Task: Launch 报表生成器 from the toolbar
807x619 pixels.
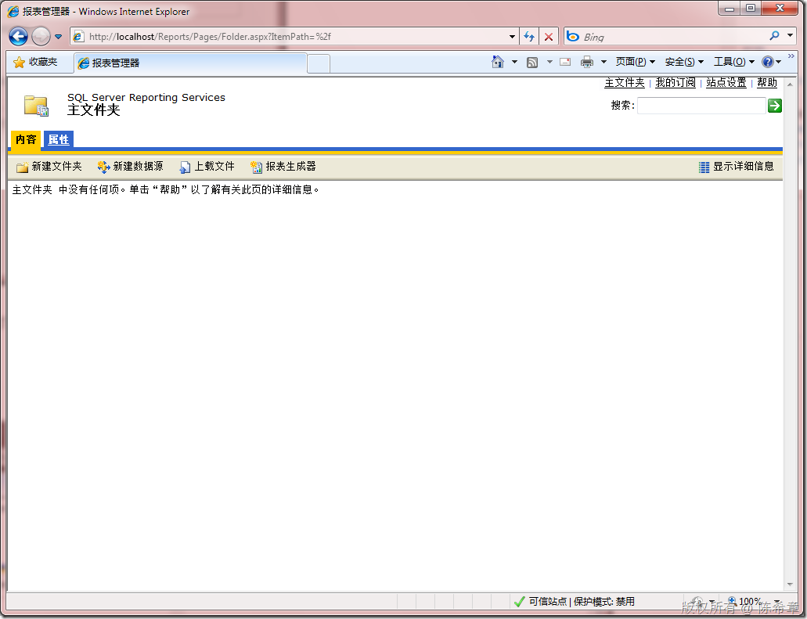Action: click(283, 167)
